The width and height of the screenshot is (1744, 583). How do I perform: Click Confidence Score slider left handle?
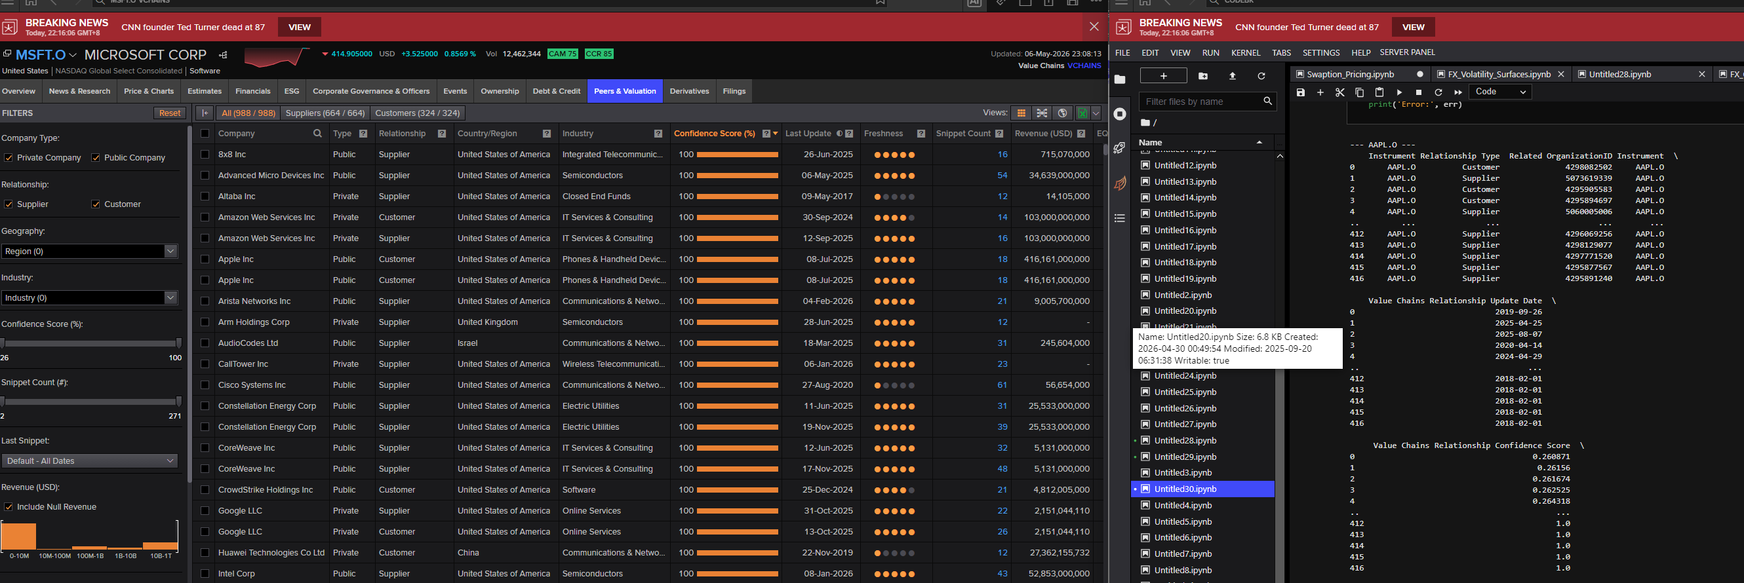[3, 344]
